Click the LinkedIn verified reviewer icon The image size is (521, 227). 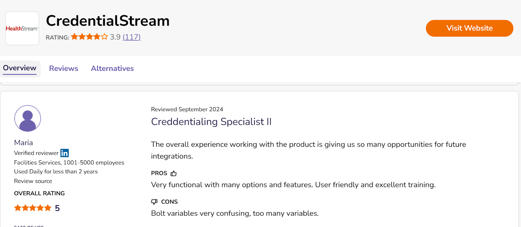pos(64,153)
